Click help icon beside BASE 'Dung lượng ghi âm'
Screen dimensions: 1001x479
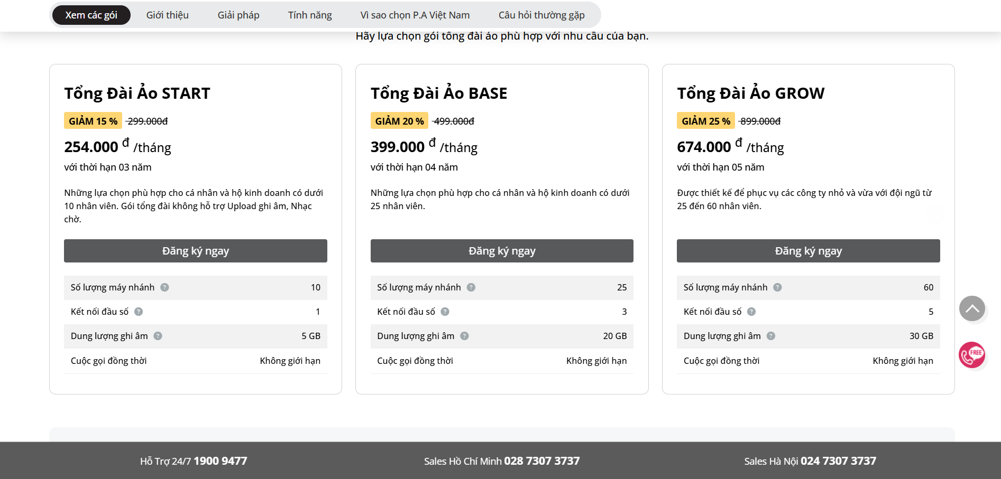pyautogui.click(x=464, y=336)
